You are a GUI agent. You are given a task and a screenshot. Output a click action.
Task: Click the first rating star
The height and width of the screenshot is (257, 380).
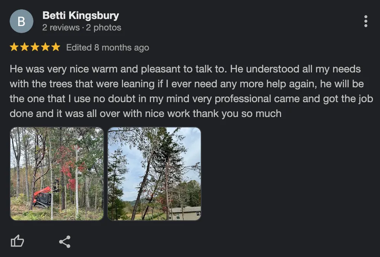(x=14, y=47)
